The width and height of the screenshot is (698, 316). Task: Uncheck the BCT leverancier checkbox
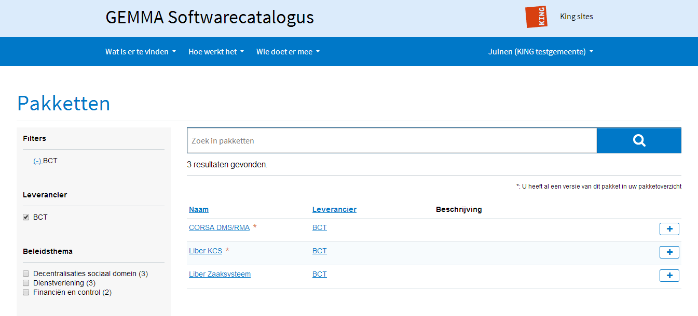tap(26, 217)
